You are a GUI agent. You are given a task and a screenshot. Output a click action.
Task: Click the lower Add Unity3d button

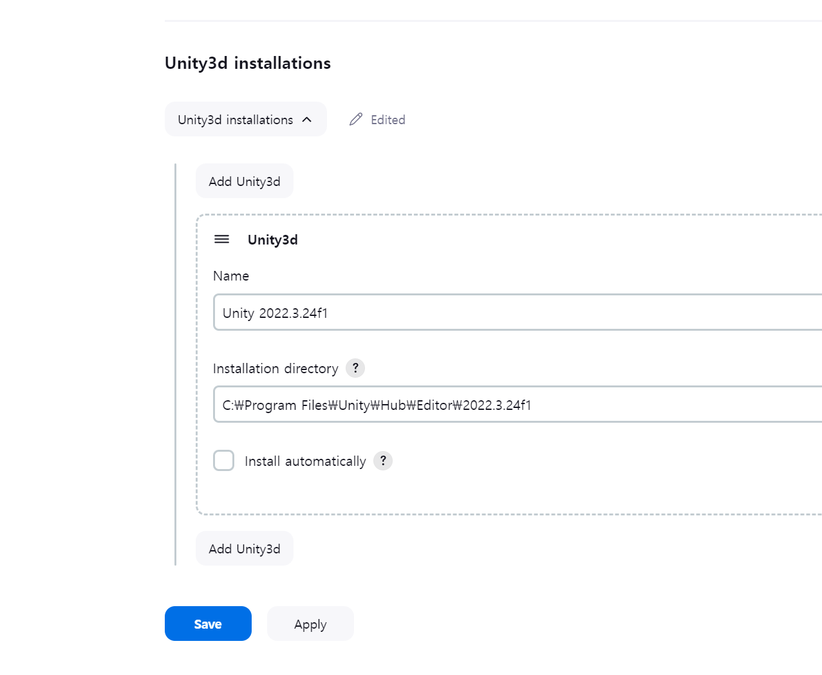[245, 548]
